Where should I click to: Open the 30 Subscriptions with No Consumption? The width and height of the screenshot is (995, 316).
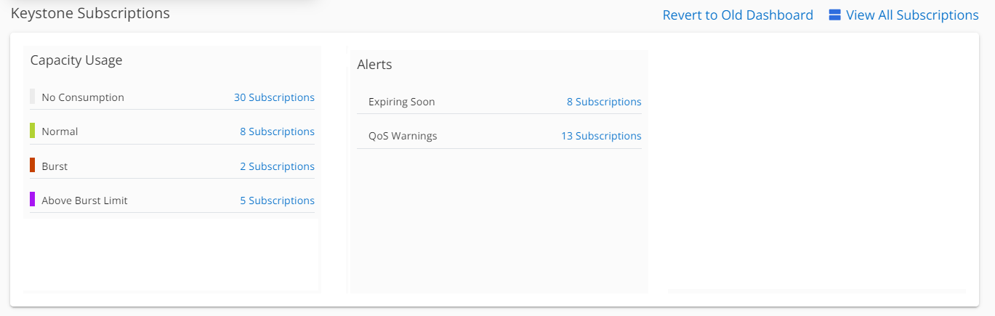[274, 97]
